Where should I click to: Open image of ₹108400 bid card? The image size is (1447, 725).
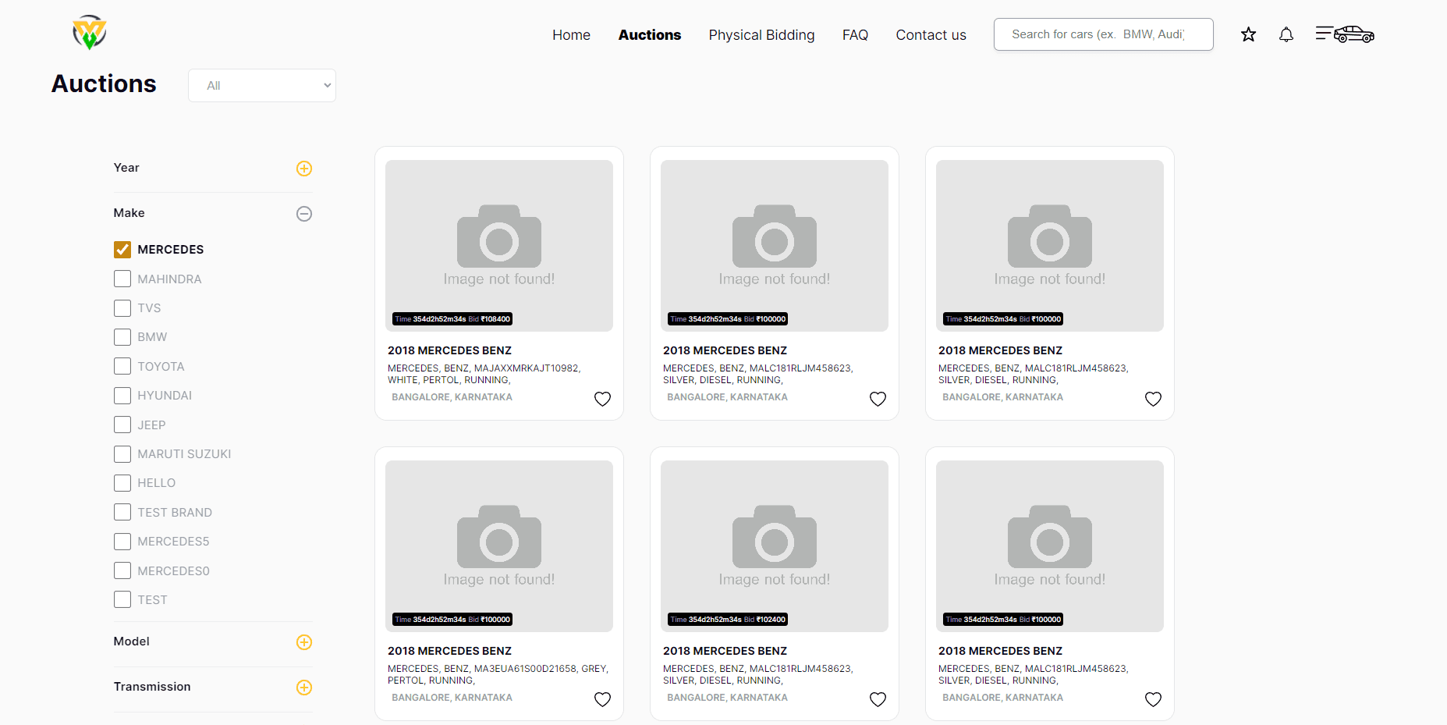pyautogui.click(x=499, y=246)
